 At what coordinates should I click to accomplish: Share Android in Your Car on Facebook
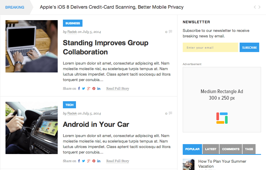pos(79,161)
